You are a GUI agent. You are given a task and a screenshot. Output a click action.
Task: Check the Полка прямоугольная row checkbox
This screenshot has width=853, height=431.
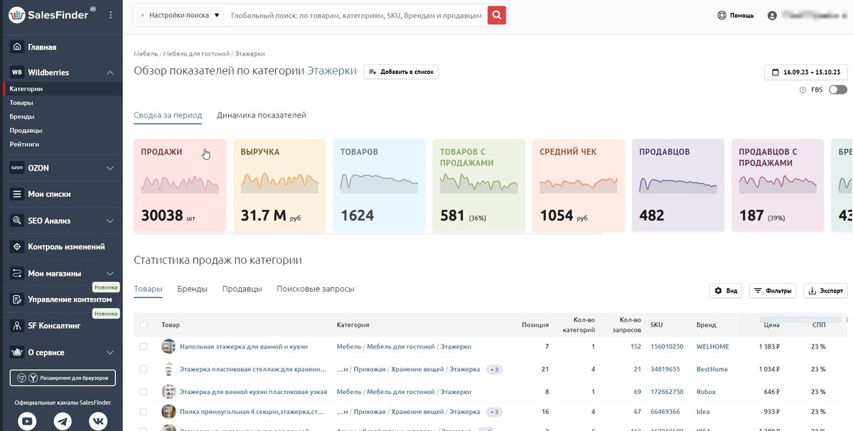tap(144, 411)
